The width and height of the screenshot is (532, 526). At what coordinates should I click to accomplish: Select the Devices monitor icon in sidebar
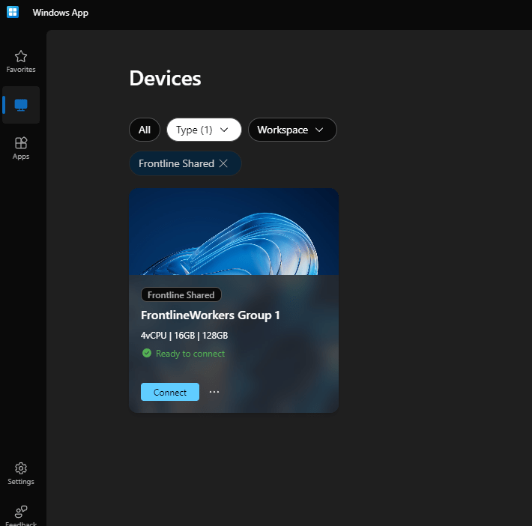pos(21,105)
